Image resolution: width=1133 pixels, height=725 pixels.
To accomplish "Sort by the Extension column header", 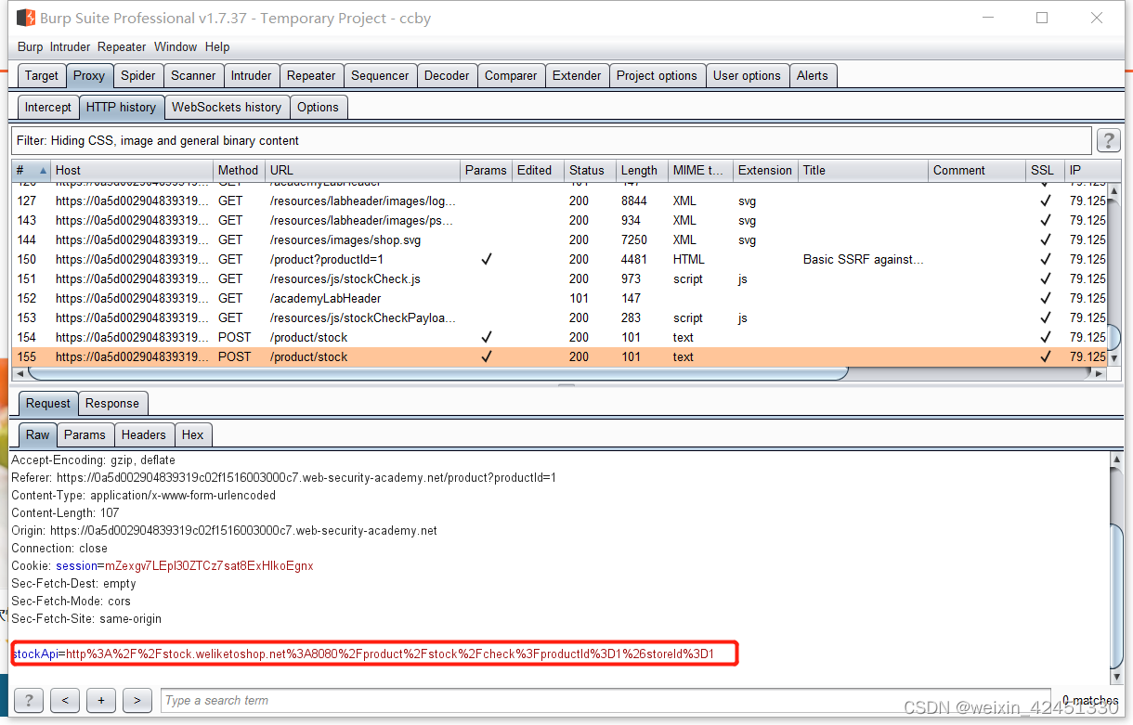I will click(x=765, y=170).
